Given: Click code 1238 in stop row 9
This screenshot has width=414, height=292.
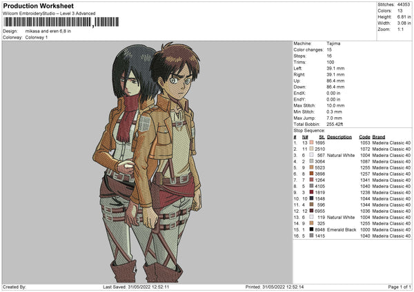Looking at the screenshot, I should pyautogui.click(x=365, y=192).
